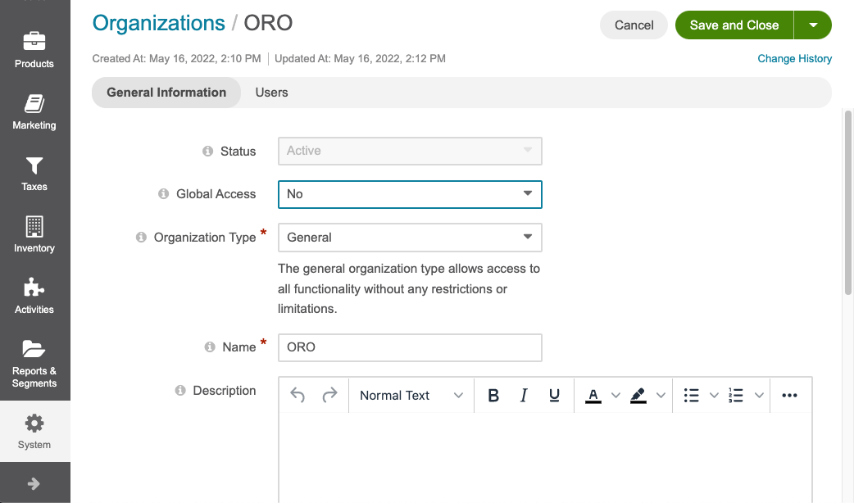
Task: Open the Taxes funnel icon
Action: pyautogui.click(x=34, y=165)
